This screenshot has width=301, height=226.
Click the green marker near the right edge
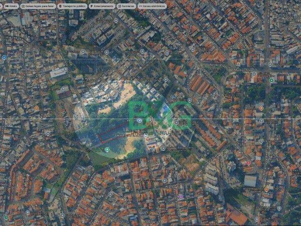(x=271, y=80)
